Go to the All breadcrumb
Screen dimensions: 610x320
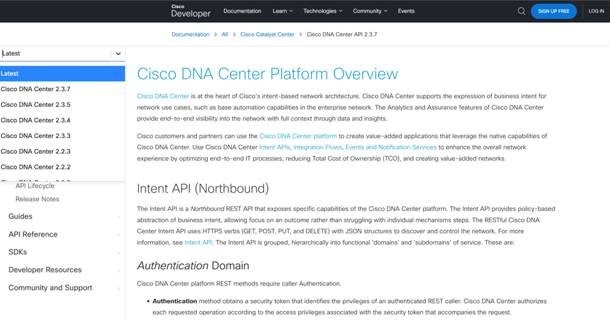(x=225, y=35)
